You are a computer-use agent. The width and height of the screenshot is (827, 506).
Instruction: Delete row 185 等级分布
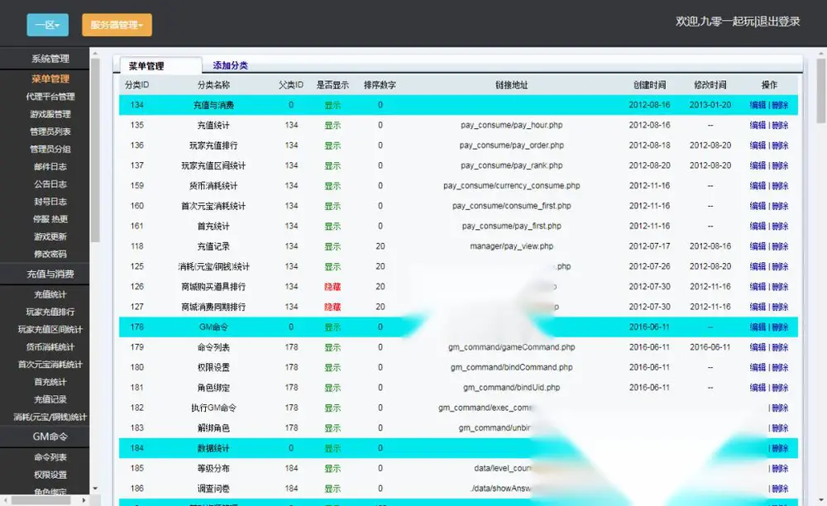click(780, 468)
